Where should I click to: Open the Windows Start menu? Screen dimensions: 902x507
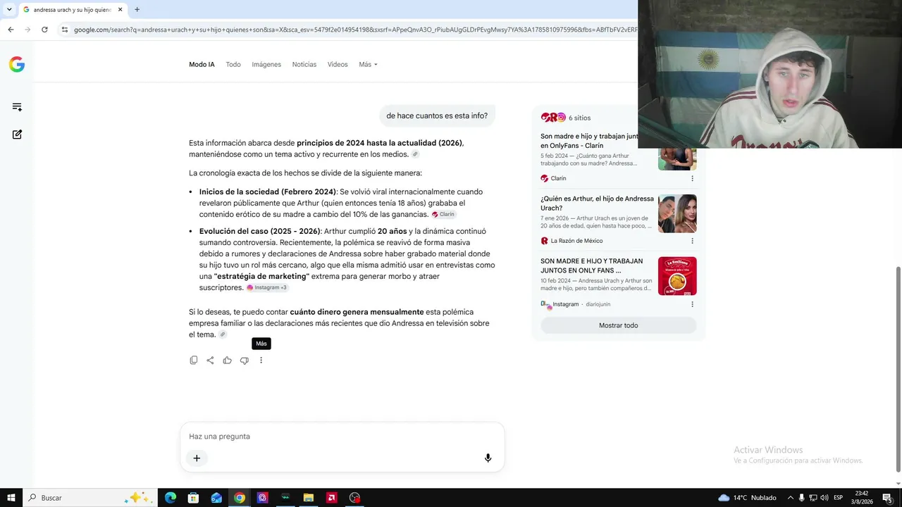(x=11, y=498)
